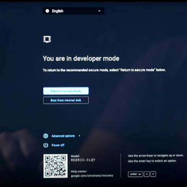Click the google.com/chromeos/recovery help address
This screenshot has height=187, width=187.
[92, 176]
